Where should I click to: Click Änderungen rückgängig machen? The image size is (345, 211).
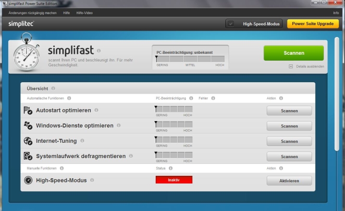click(x=33, y=12)
